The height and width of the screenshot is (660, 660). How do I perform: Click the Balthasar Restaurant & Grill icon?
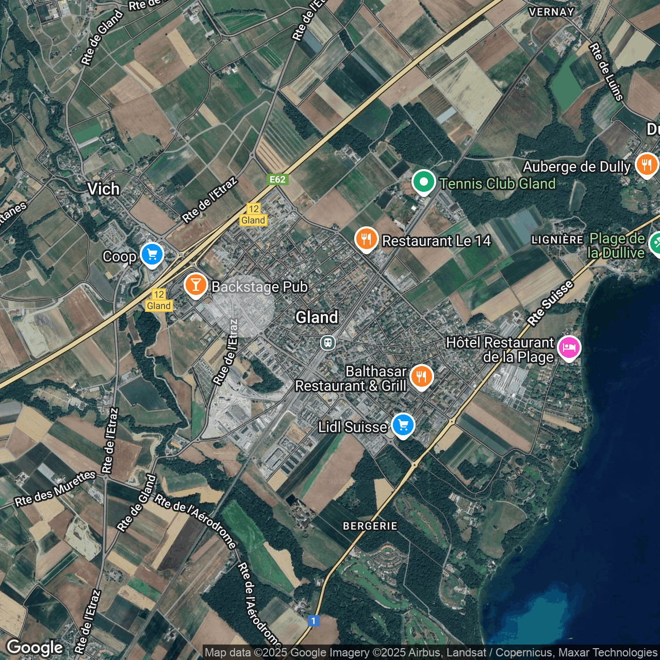pos(422,375)
